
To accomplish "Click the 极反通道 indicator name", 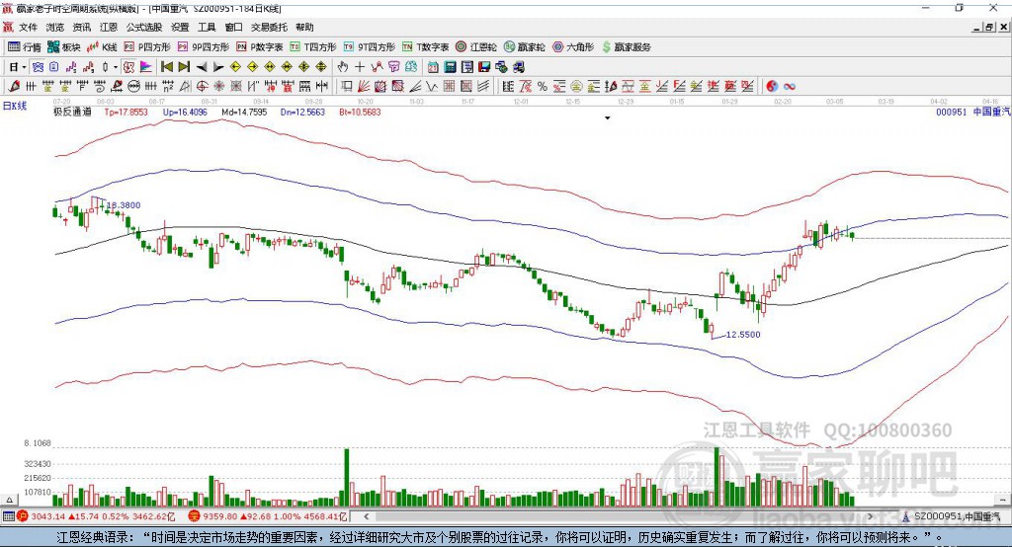I will click(72, 112).
